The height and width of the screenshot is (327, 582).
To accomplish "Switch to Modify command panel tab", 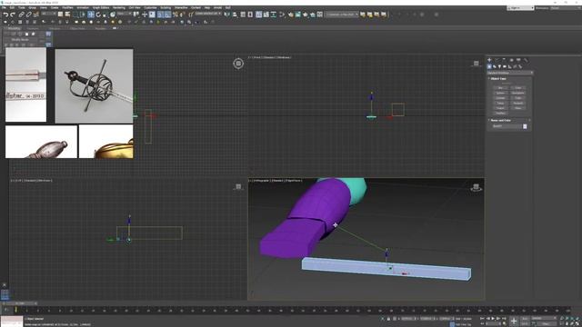I will pyautogui.click(x=497, y=59).
